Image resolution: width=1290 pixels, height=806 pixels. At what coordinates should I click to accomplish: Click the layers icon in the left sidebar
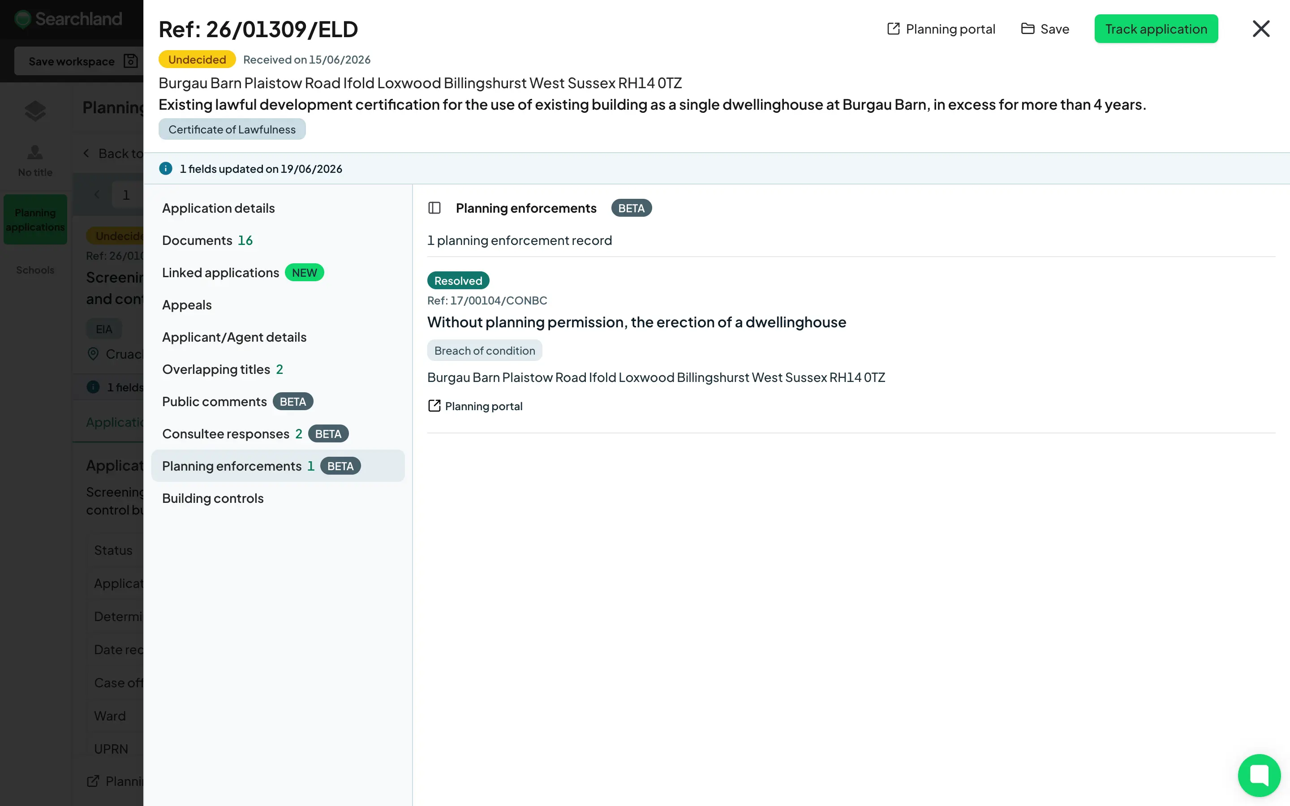[x=35, y=111]
